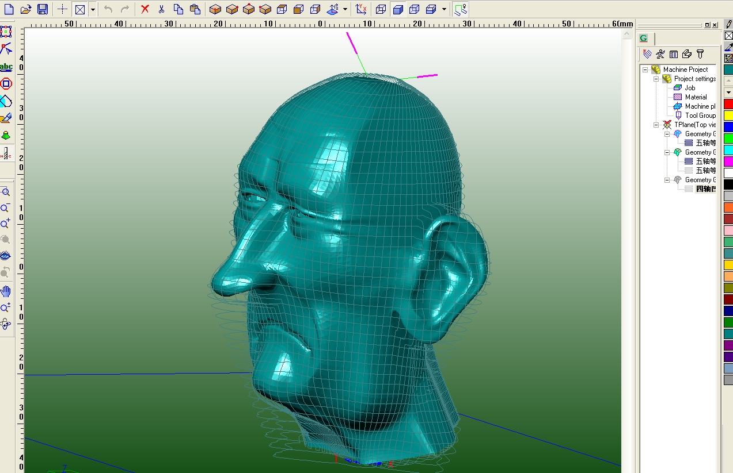
Task: Click the Redo arrow icon
Action: pyautogui.click(x=124, y=9)
